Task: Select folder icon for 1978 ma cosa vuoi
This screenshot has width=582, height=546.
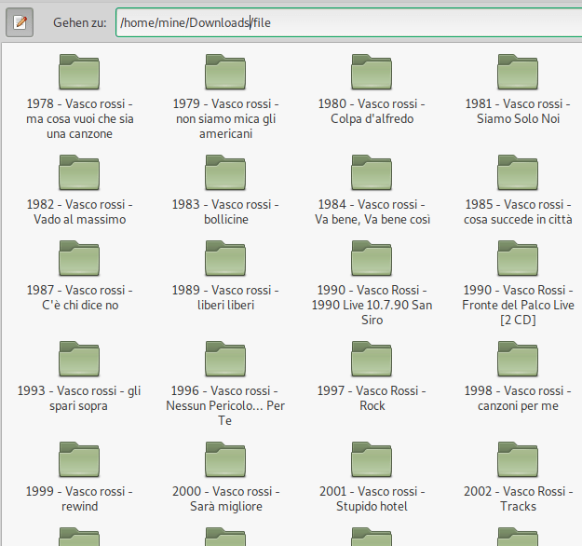Action: 79,72
